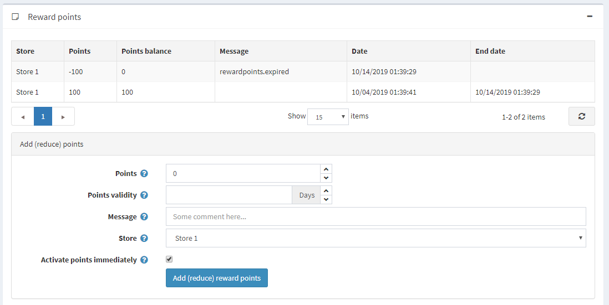The image size is (609, 305).
Task: Go to the next page of results
Action: 63,117
